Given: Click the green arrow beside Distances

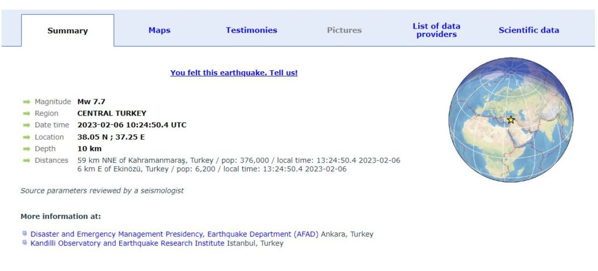Looking at the screenshot, I should point(27,161).
